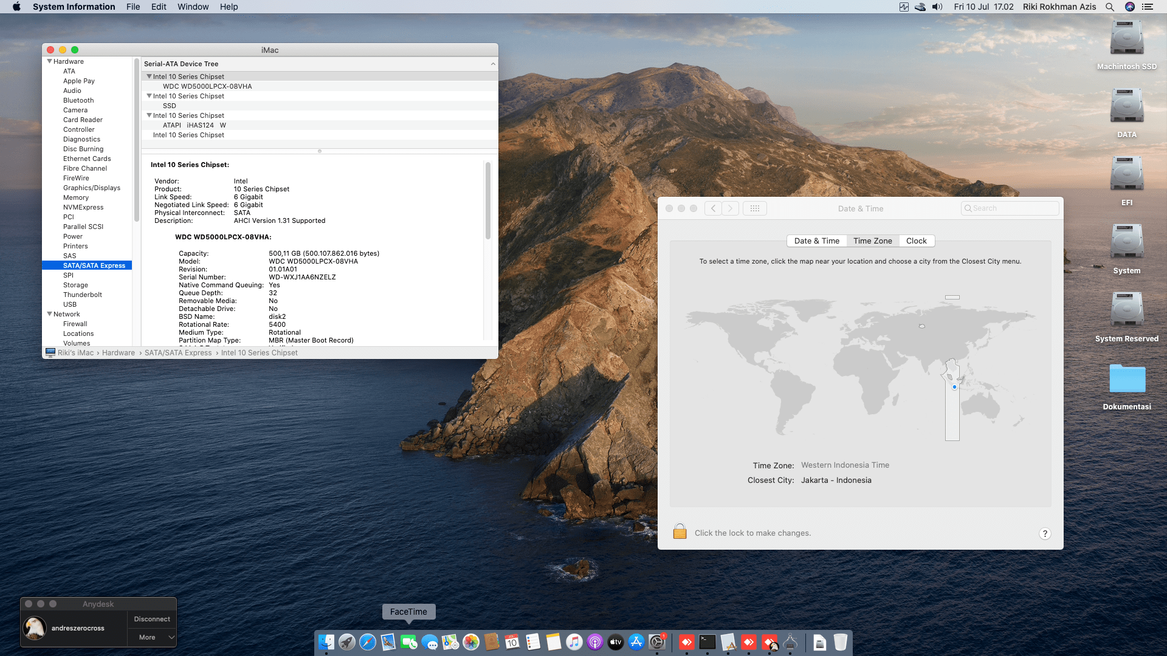
Task: Open System Preferences in the dock
Action: point(657,642)
